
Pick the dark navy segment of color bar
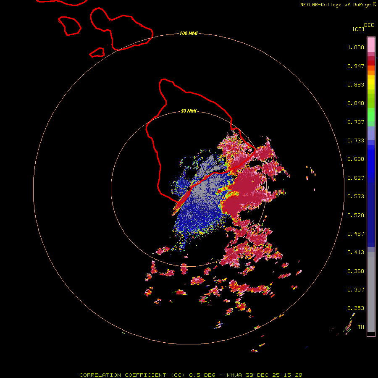tap(371, 213)
